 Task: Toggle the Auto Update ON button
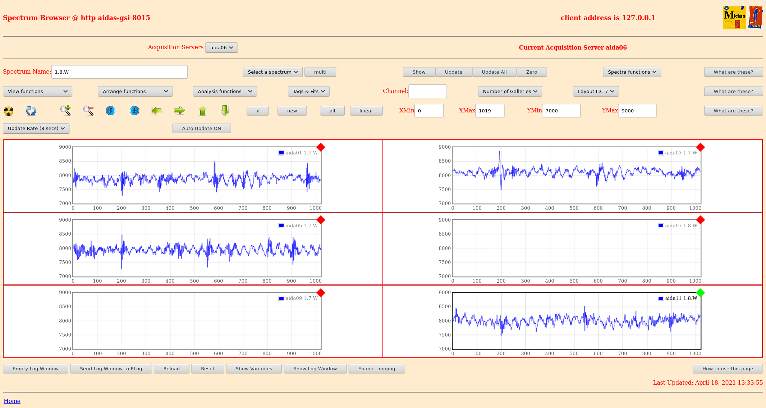[x=201, y=129]
